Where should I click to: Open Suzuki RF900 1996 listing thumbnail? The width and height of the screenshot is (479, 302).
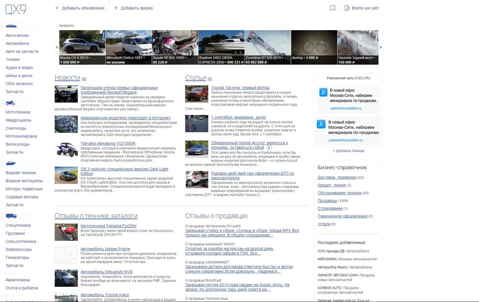click(175, 47)
